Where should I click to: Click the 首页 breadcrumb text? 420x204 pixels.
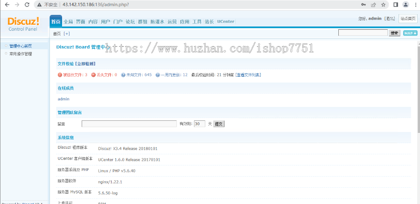(x=57, y=33)
